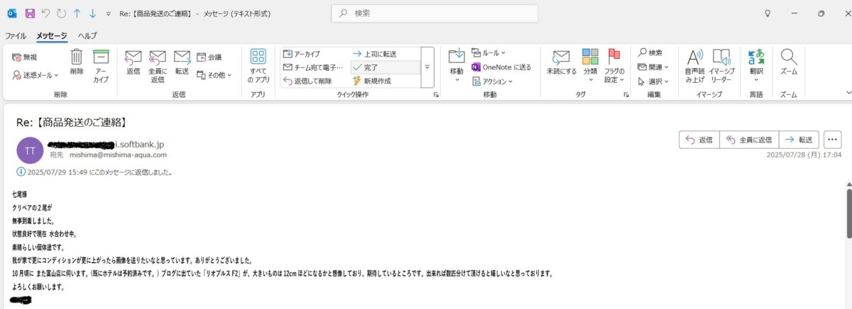Screen dimensions: 852x309
Task: Go to previous item with up arrow
Action: 77,13
